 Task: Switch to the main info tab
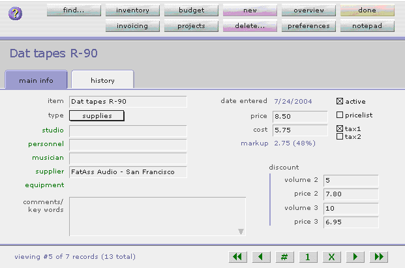point(36,80)
